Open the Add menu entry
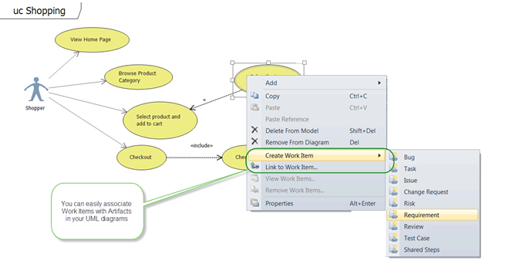 [316, 83]
